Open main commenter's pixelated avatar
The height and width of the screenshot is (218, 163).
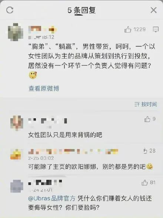(16, 32)
